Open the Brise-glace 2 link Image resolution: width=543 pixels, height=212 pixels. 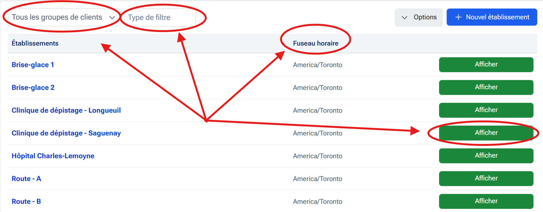pos(33,88)
